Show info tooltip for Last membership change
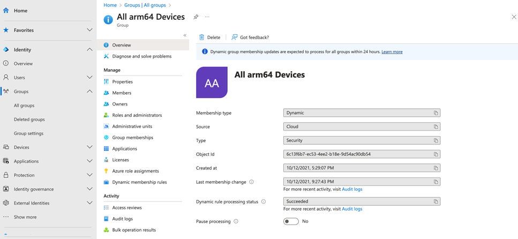The image size is (518, 239). [251, 182]
